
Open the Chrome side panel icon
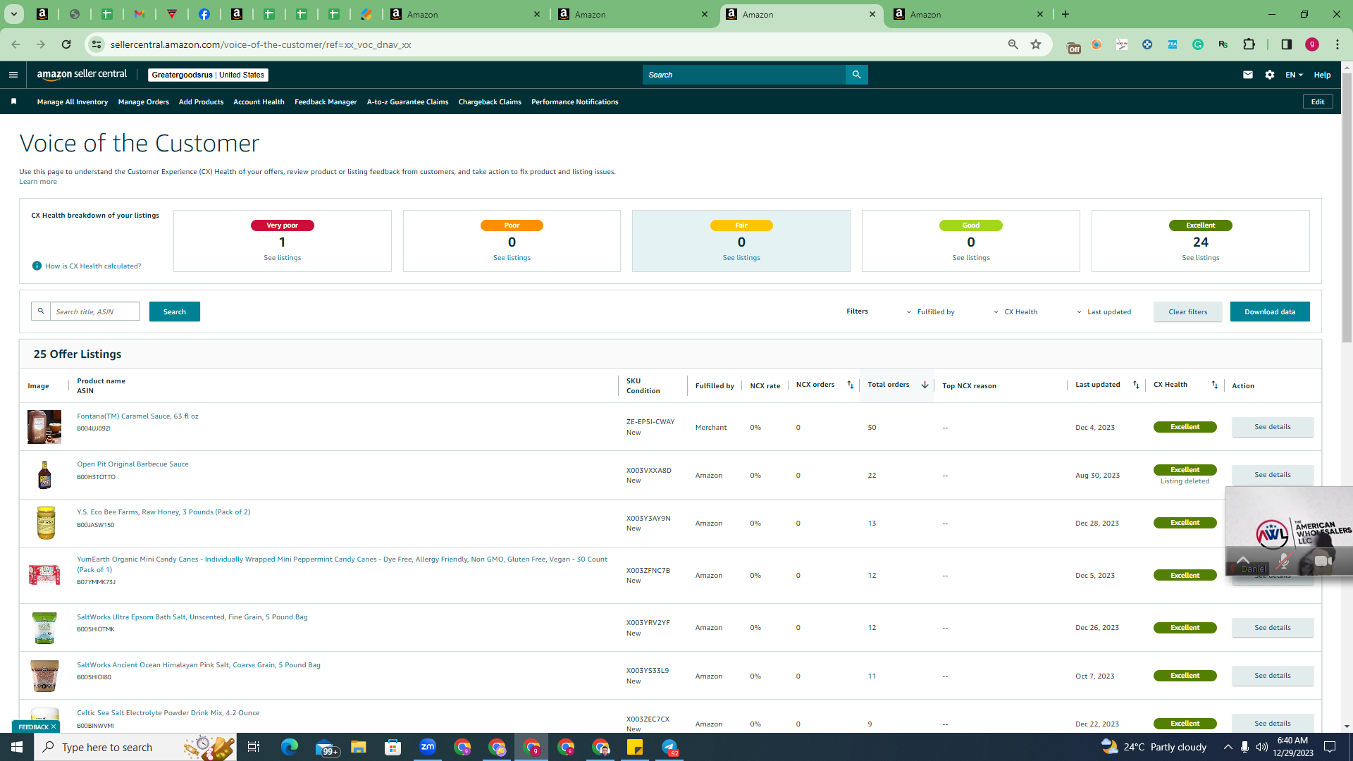tap(1286, 44)
